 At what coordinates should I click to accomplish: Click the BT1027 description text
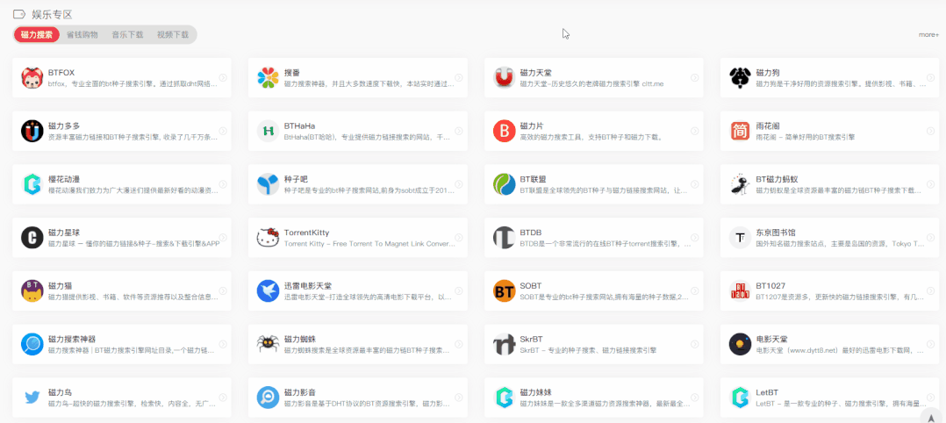pos(841,297)
